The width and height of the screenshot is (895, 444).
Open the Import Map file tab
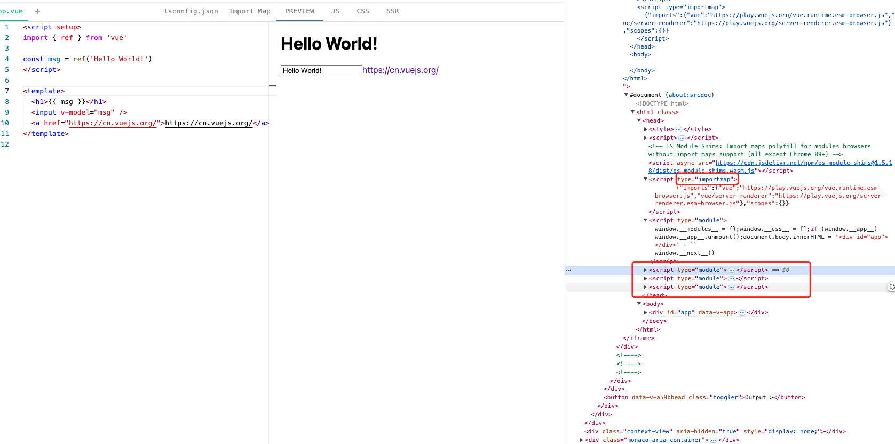pos(249,11)
